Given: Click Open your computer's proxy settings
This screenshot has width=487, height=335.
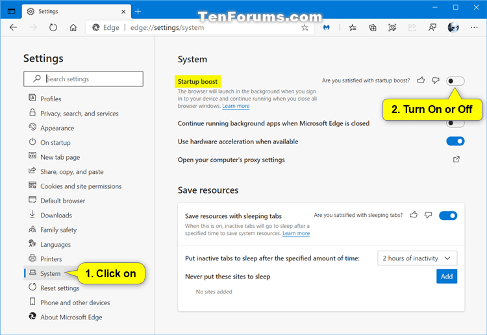Looking at the screenshot, I should [x=231, y=160].
